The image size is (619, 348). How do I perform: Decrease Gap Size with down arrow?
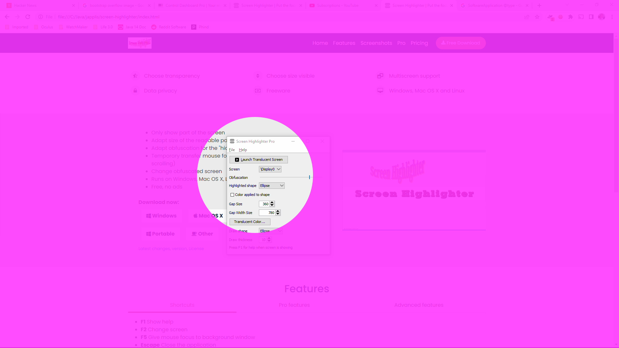272,205
